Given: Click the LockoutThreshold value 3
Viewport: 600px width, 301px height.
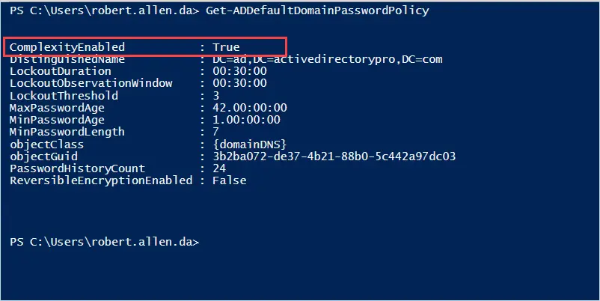Looking at the screenshot, I should 215,95.
